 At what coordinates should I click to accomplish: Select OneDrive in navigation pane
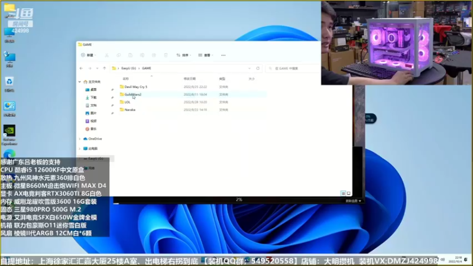tap(93, 139)
